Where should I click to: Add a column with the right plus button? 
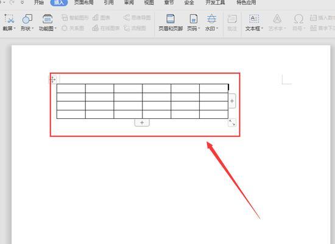pos(232,101)
